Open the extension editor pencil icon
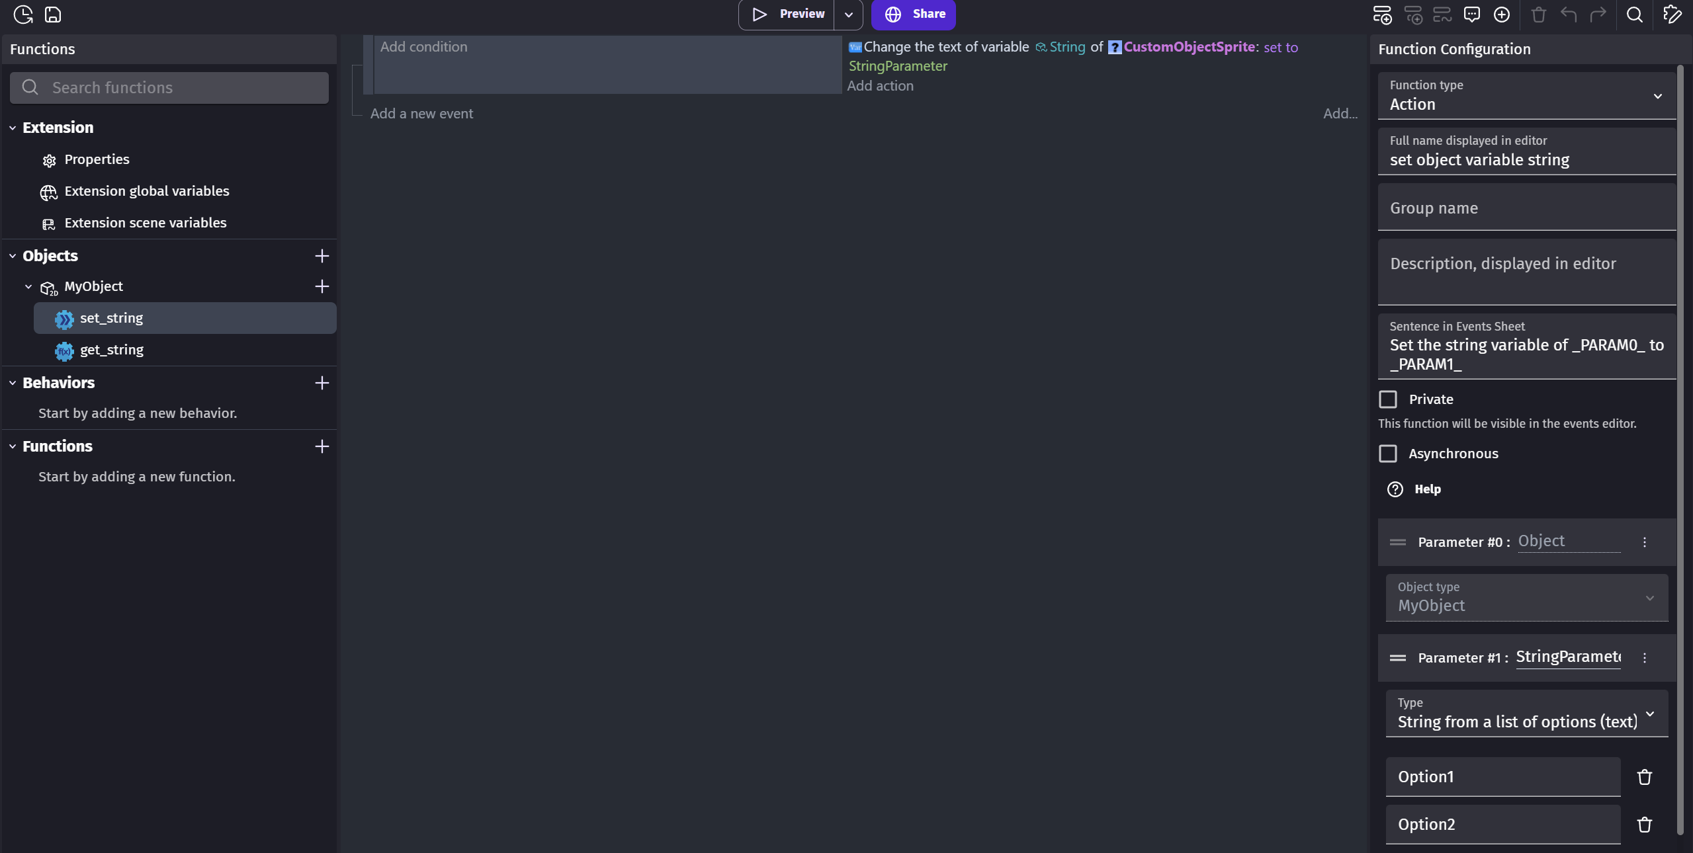 1672,14
